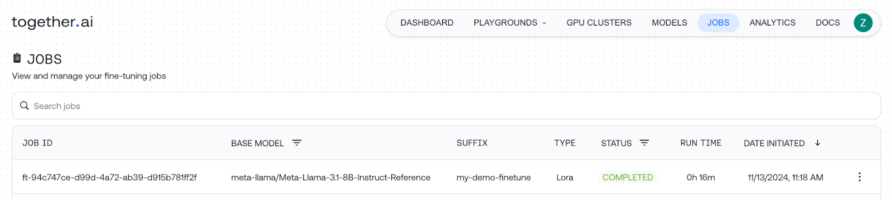
Task: Click the COMPLETED status badge
Action: pyautogui.click(x=628, y=177)
